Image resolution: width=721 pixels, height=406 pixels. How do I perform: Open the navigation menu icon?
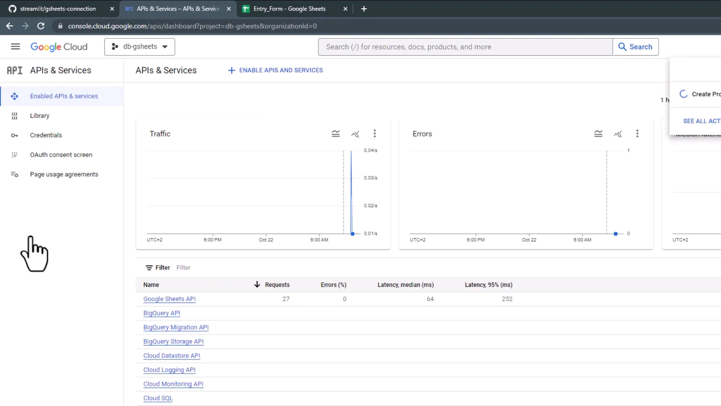(x=15, y=46)
